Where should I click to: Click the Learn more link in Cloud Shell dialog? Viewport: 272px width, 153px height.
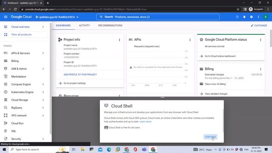[145, 122]
